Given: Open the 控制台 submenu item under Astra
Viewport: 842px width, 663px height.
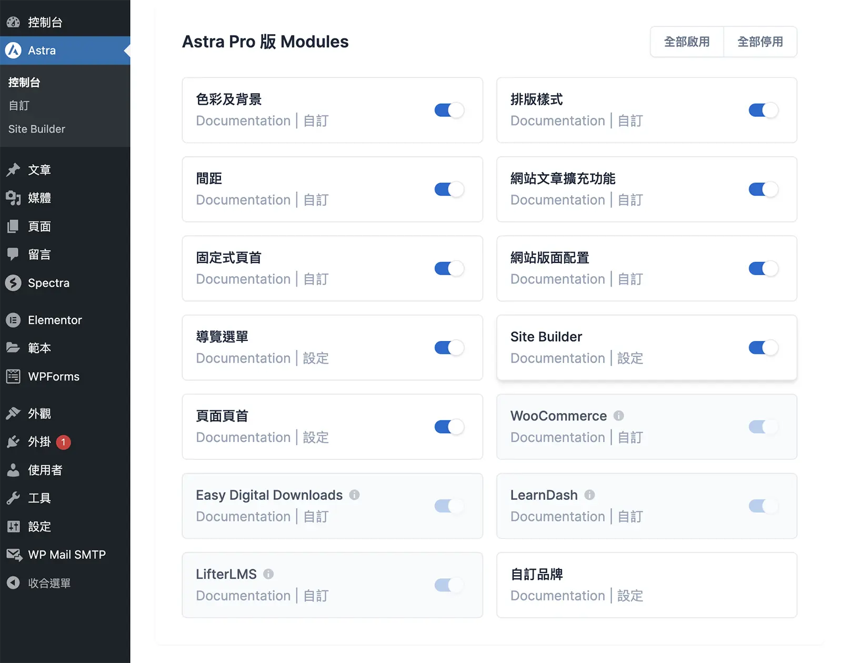Looking at the screenshot, I should click(24, 82).
